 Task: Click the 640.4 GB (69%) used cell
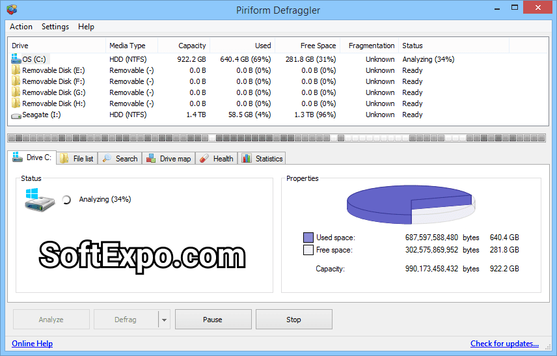pos(245,59)
